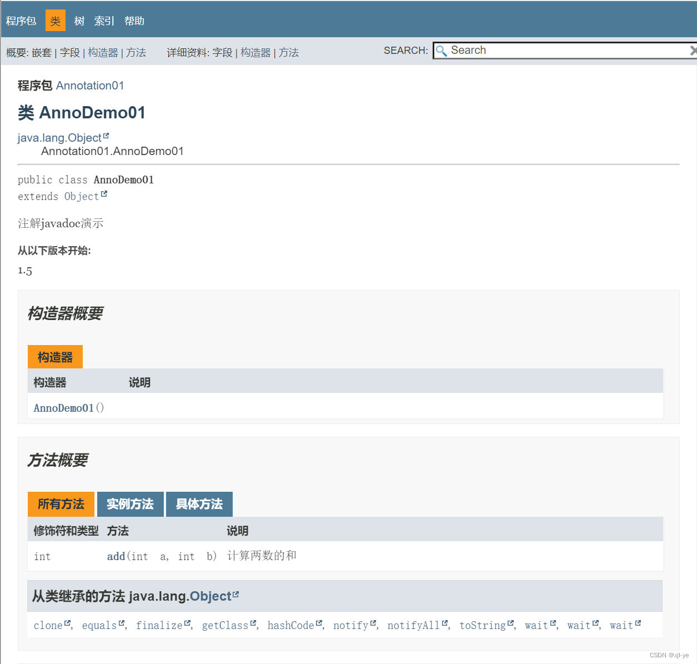The image size is (697, 664).
Task: Switch to the 具体方法 tab
Action: pos(199,504)
